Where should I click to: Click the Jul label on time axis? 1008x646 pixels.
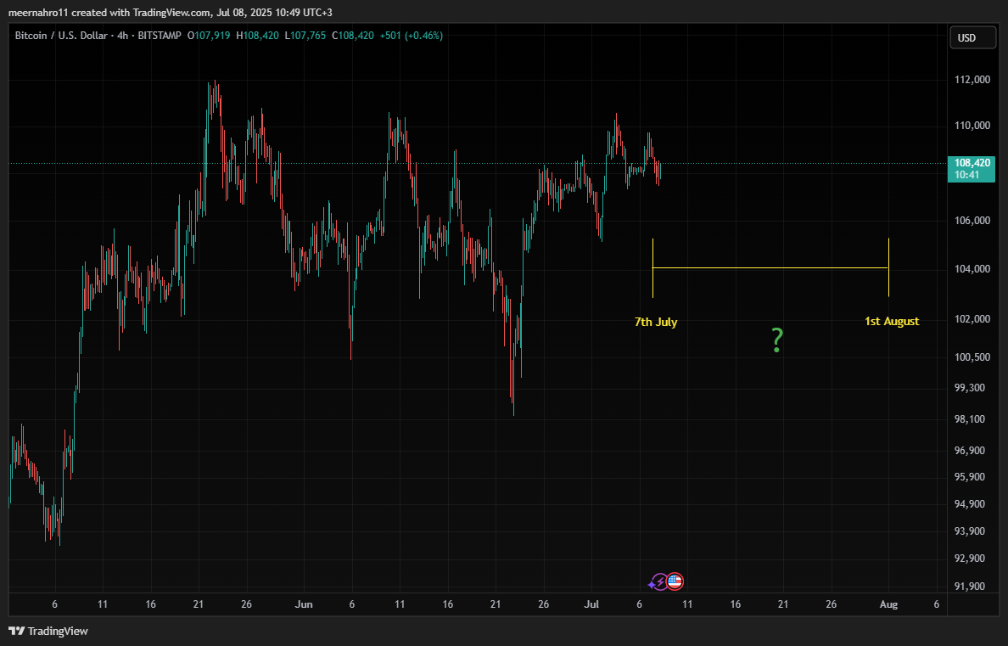pyautogui.click(x=591, y=604)
